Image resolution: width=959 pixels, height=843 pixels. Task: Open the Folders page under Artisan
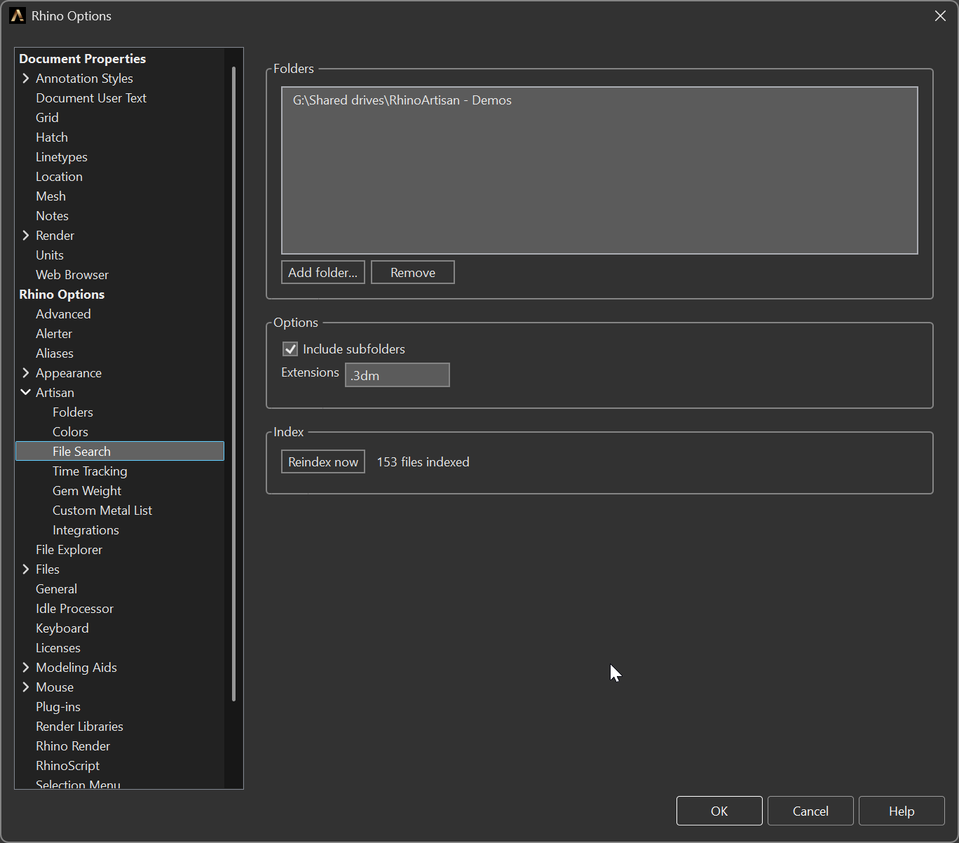73,412
